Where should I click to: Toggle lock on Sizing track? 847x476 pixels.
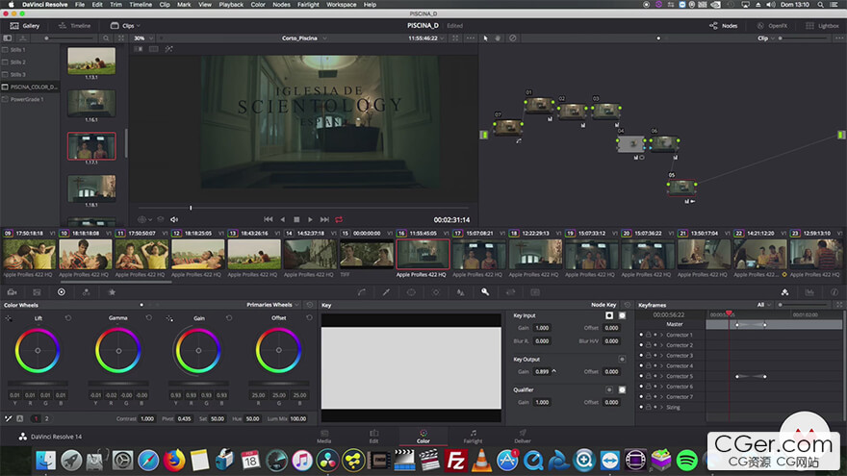(648, 407)
